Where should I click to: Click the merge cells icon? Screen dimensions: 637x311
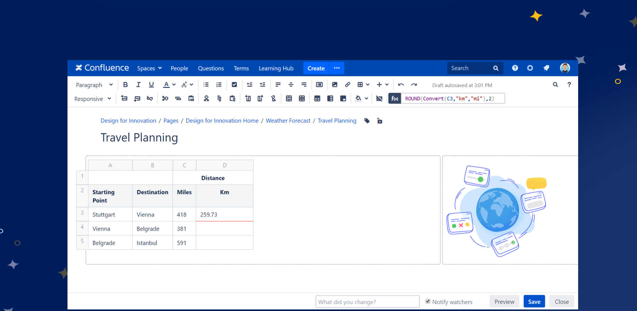click(x=289, y=98)
